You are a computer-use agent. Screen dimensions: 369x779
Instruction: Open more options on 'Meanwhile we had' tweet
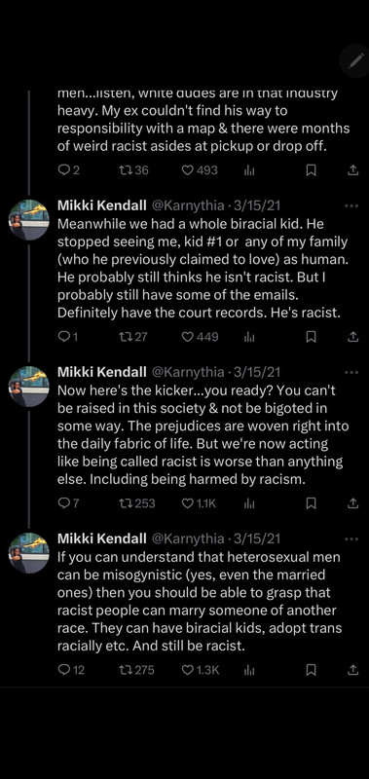click(351, 205)
